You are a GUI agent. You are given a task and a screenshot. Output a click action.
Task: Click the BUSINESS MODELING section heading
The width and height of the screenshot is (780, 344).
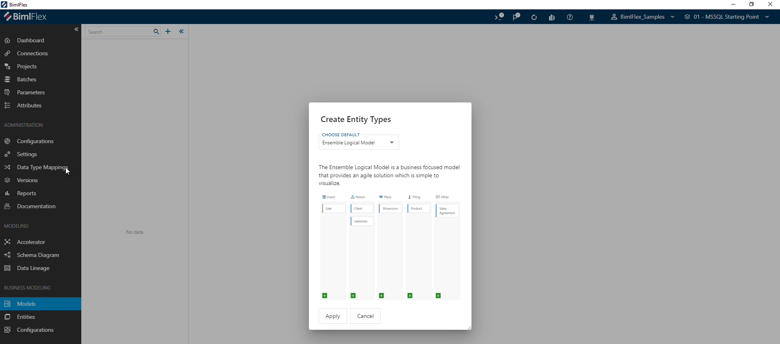[x=27, y=287]
